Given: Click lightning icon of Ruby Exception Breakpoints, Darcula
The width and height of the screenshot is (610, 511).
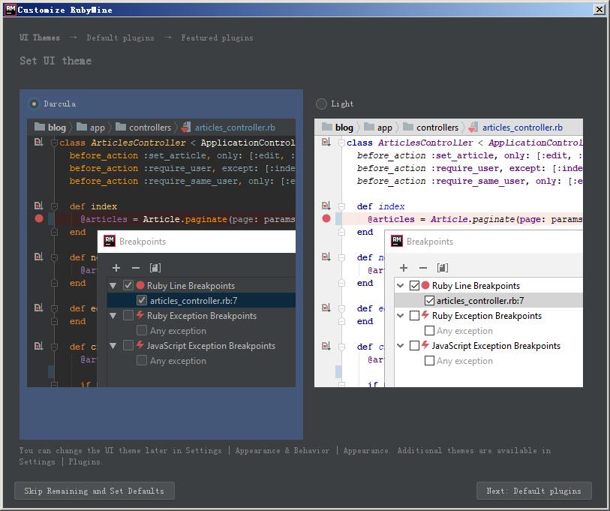Looking at the screenshot, I should click(x=140, y=315).
